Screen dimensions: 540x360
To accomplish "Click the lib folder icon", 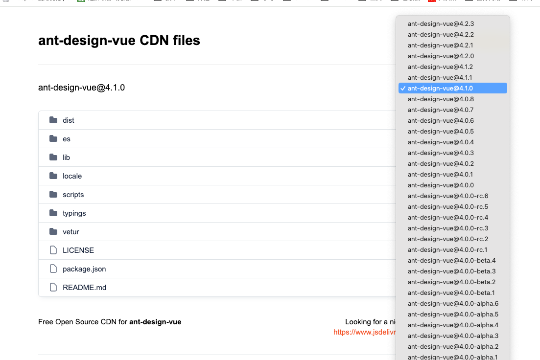I will 53,157.
